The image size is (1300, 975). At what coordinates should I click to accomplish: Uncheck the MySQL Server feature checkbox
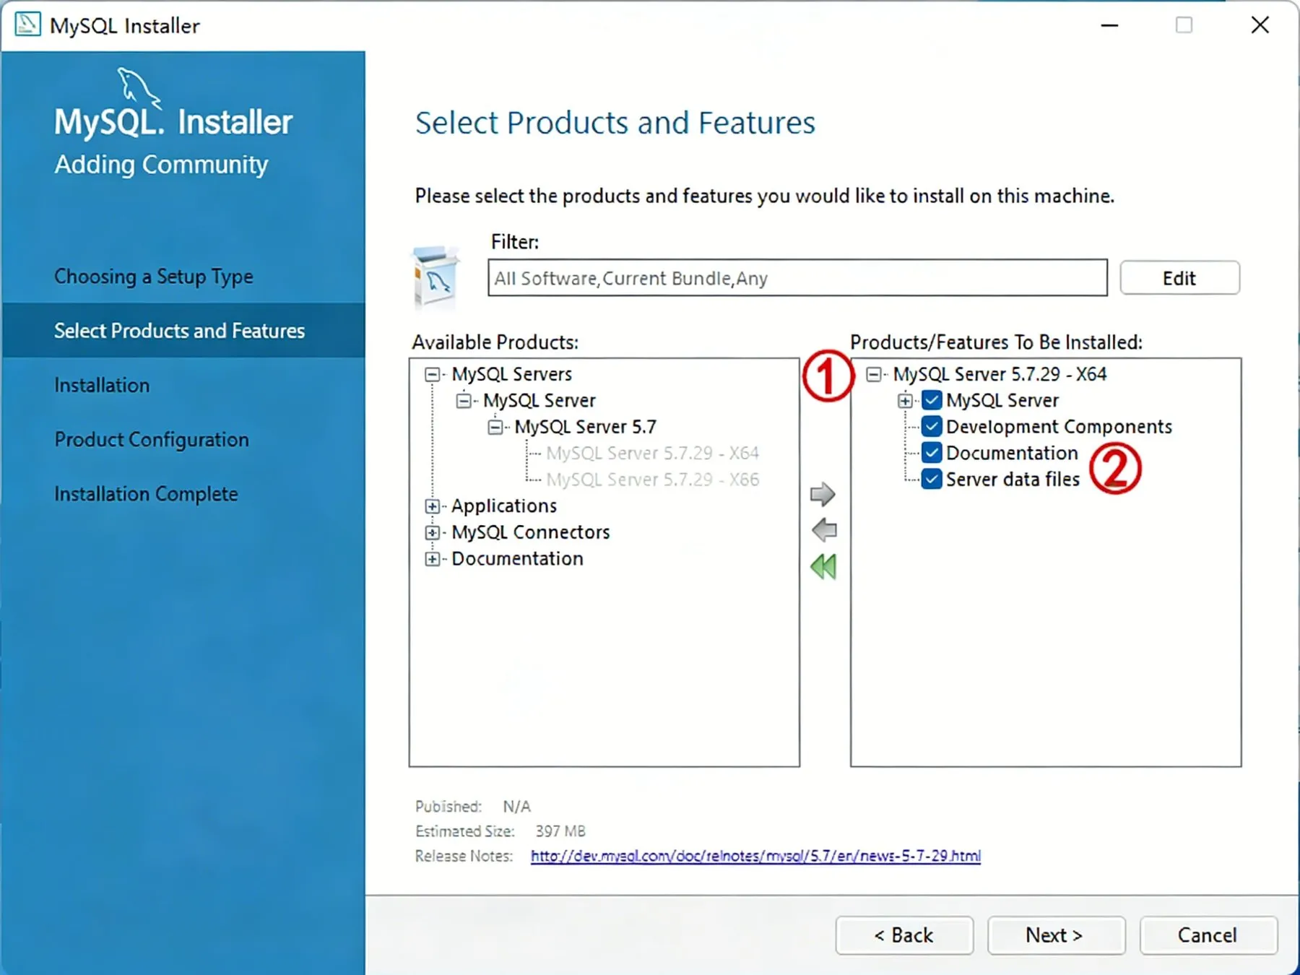(932, 400)
